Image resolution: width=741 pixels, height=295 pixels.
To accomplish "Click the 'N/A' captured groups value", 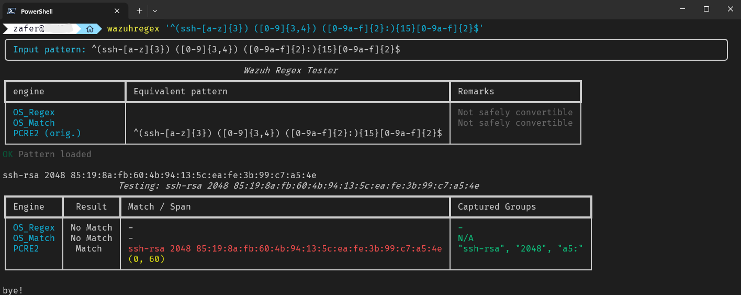I will pos(466,238).
